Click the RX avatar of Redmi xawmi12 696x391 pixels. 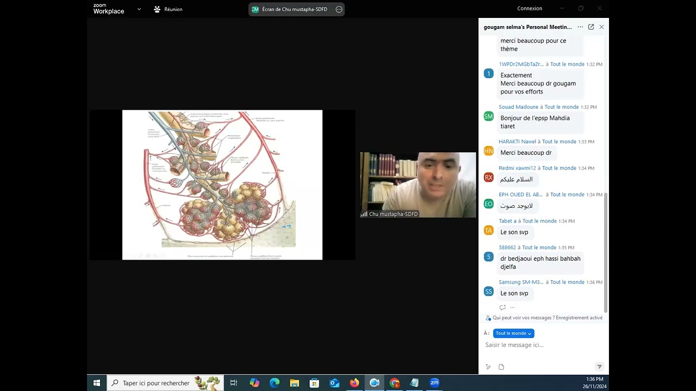488,178
